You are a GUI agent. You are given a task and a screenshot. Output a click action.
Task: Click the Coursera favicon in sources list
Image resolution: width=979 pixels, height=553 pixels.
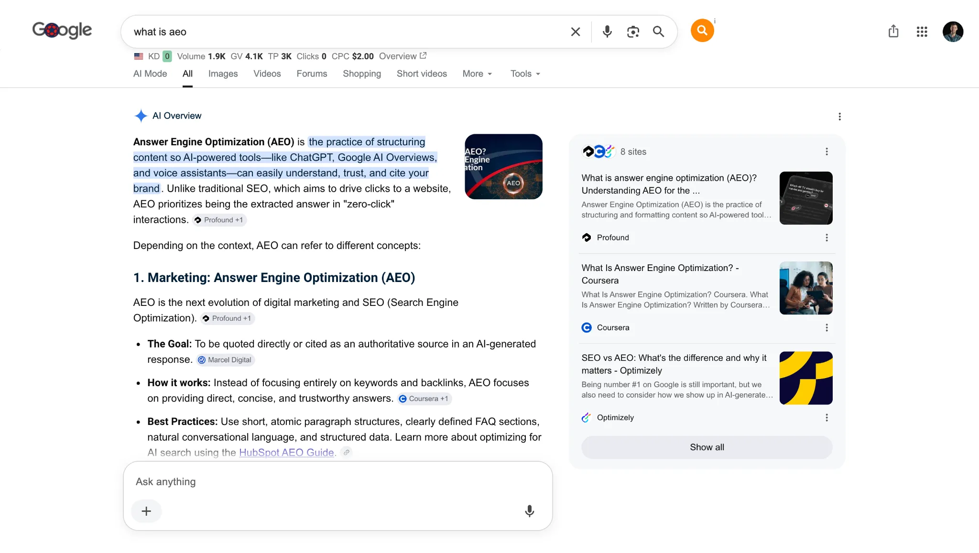[x=587, y=327]
